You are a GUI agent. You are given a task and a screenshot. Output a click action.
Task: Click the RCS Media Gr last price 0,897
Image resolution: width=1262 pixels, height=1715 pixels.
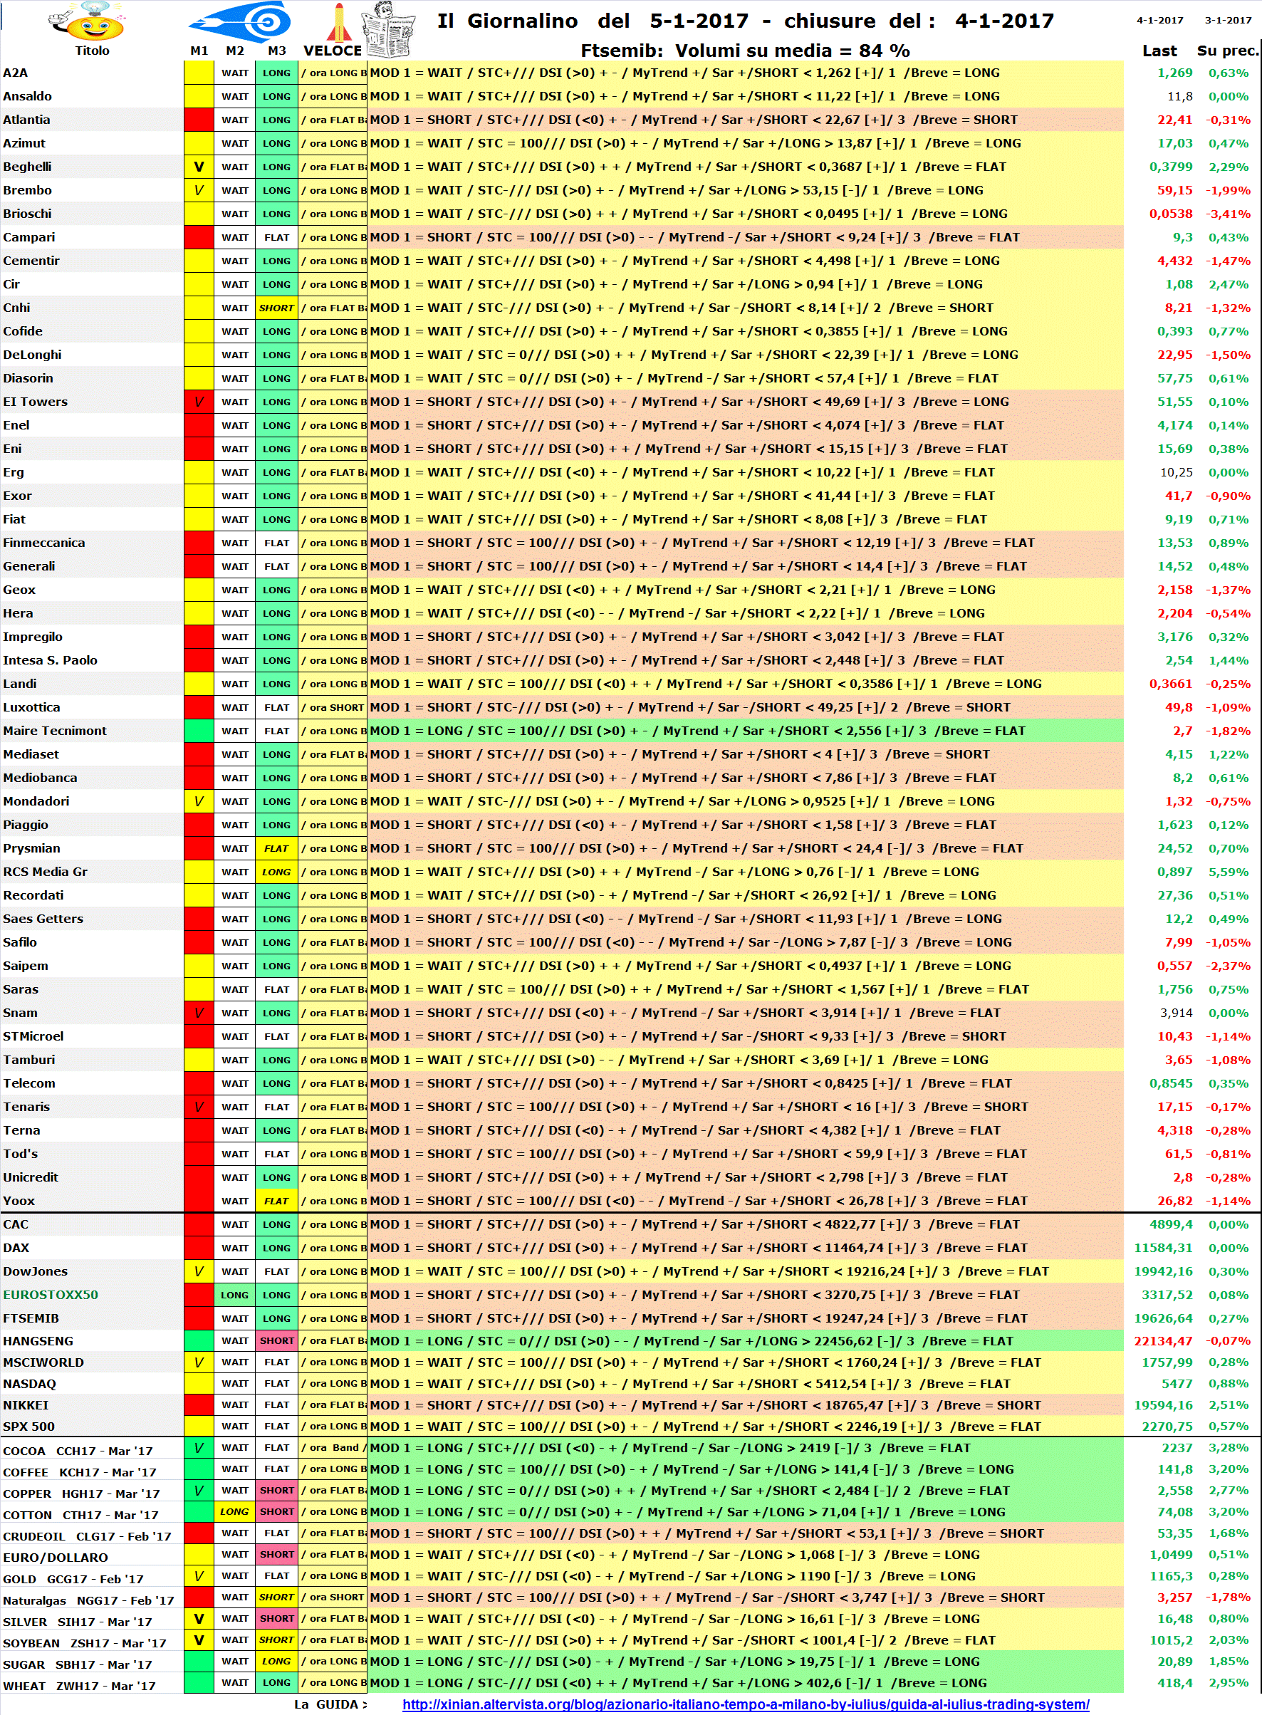(1174, 872)
